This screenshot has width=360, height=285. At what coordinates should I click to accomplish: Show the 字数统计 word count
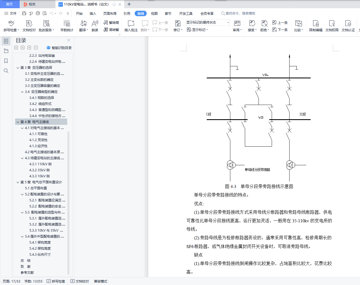tap(67, 26)
